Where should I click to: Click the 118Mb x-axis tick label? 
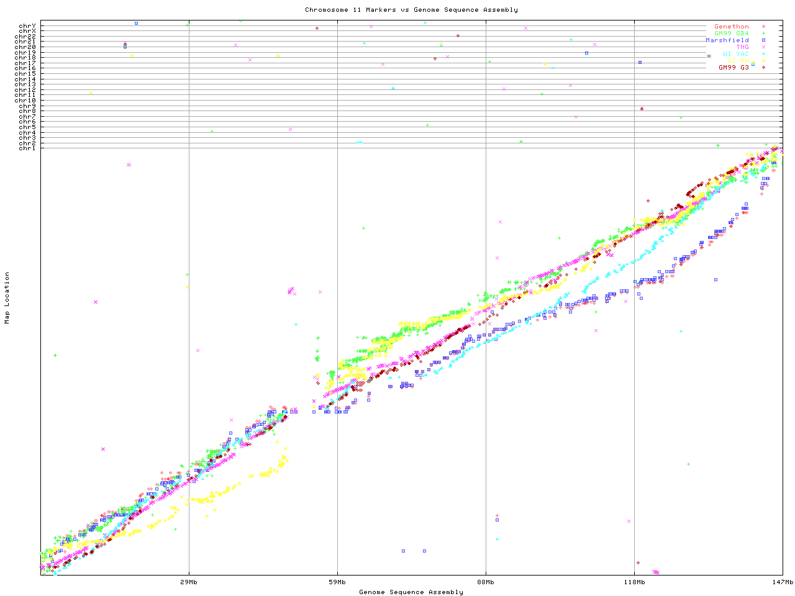click(634, 582)
